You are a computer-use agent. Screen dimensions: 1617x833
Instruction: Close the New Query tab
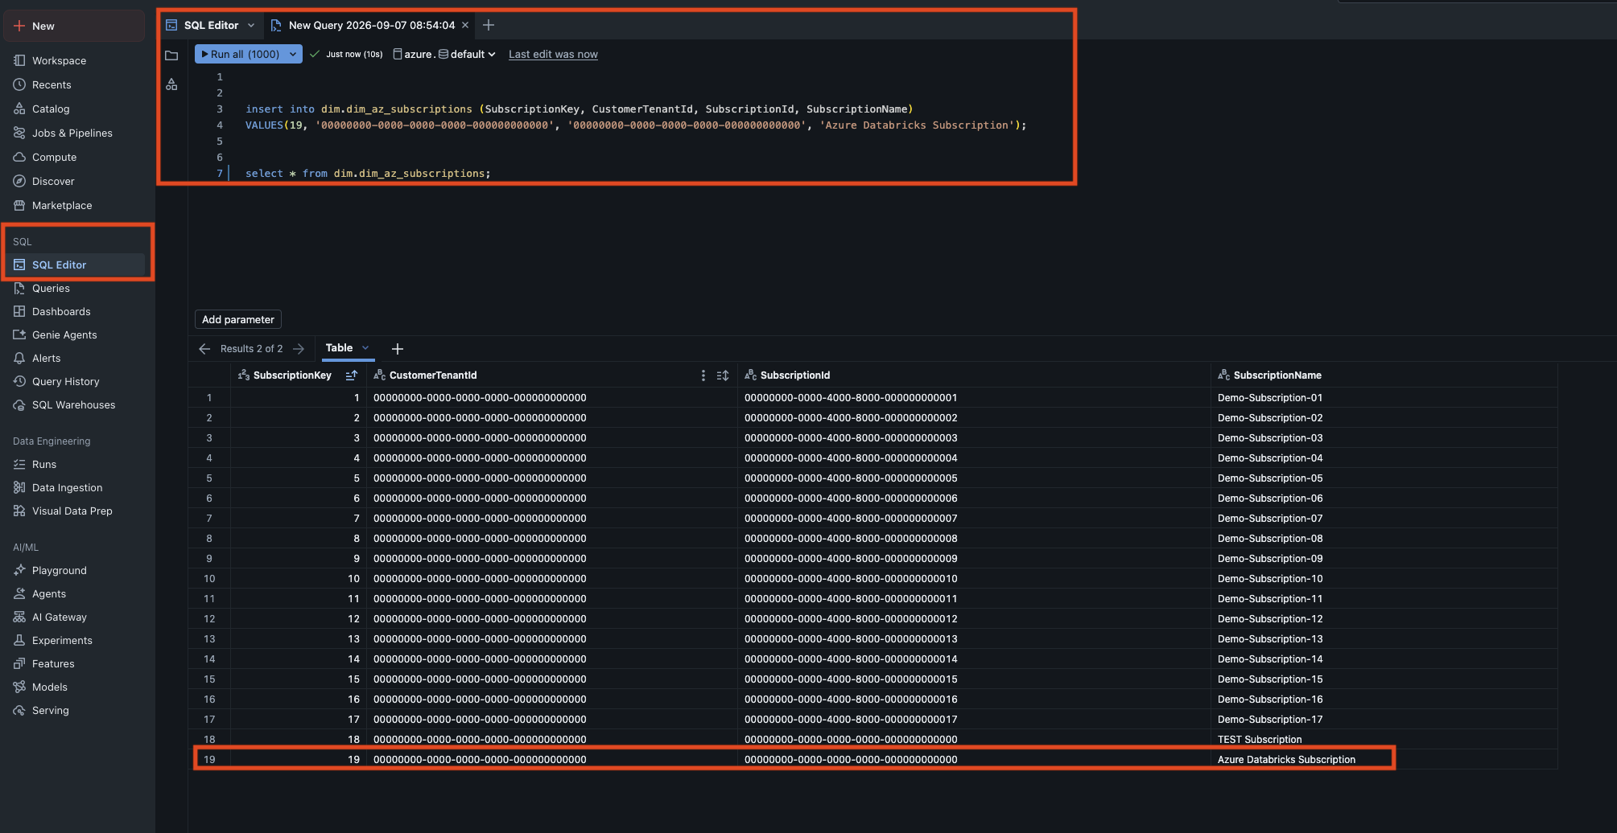tap(465, 26)
